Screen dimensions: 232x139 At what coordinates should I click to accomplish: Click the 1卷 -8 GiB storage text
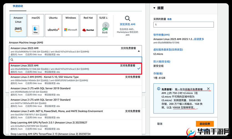tap(159, 78)
